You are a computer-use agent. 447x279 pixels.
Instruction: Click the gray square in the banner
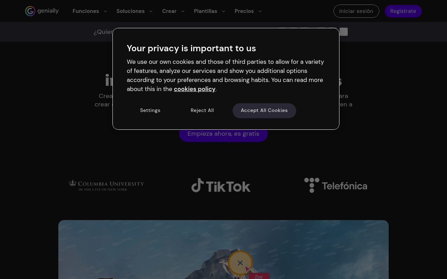point(344,32)
